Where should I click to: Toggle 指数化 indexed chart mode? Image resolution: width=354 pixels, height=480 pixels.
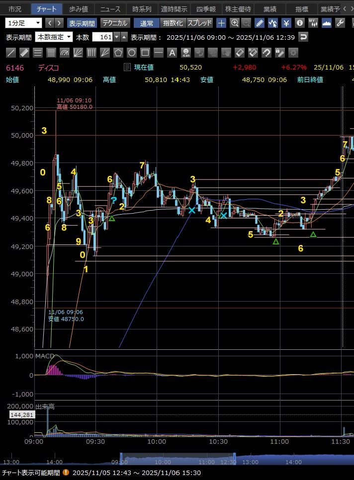click(x=173, y=23)
